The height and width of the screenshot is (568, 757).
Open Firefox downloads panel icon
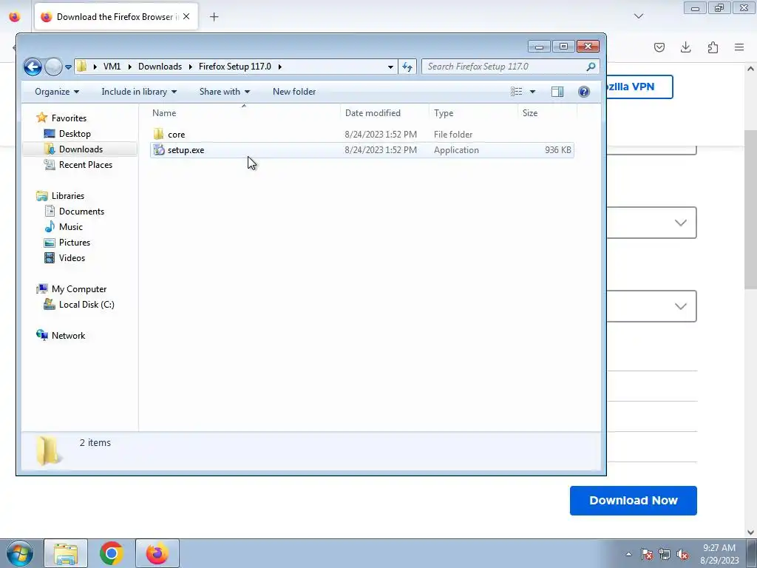(685, 47)
